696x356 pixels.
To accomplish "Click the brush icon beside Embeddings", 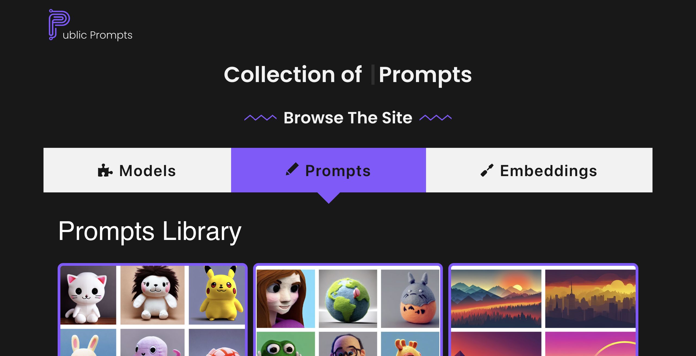I will tap(487, 170).
